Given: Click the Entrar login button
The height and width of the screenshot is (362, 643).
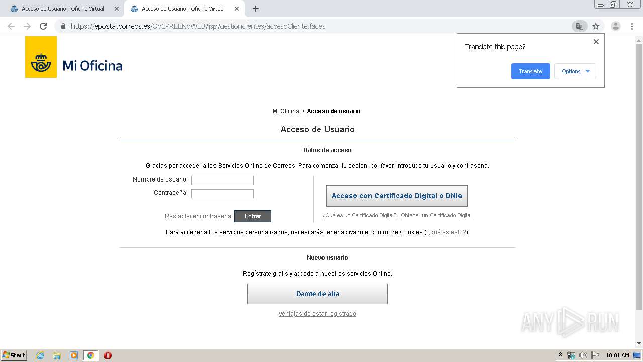Looking at the screenshot, I should click(x=253, y=216).
